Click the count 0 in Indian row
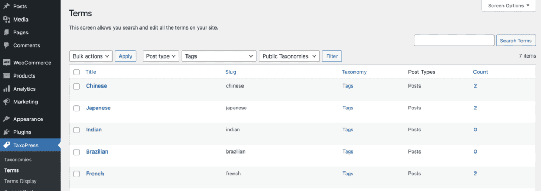This screenshot has height=191, width=541. click(475, 130)
